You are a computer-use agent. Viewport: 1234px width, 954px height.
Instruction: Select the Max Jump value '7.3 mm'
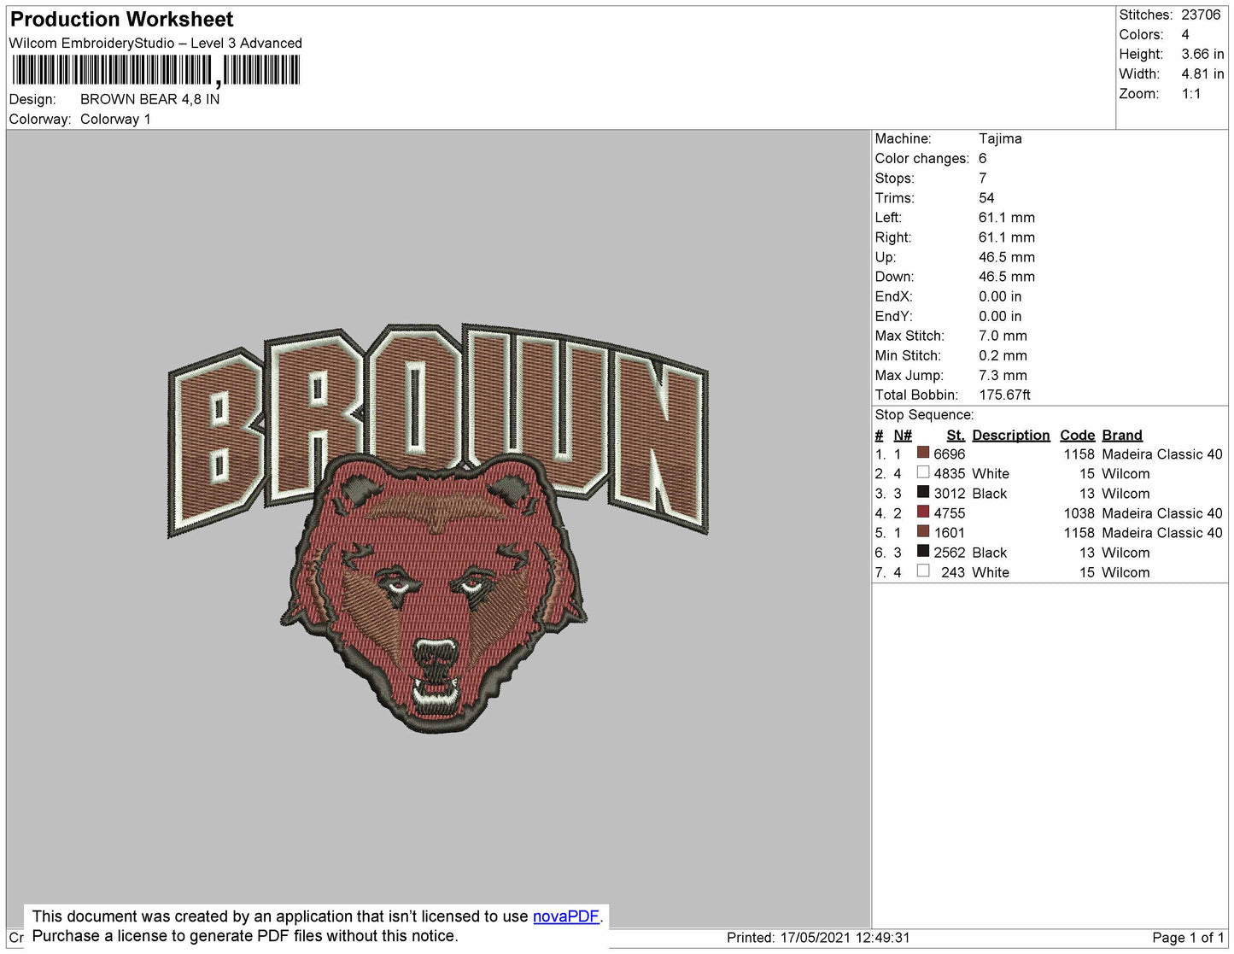[1003, 375]
